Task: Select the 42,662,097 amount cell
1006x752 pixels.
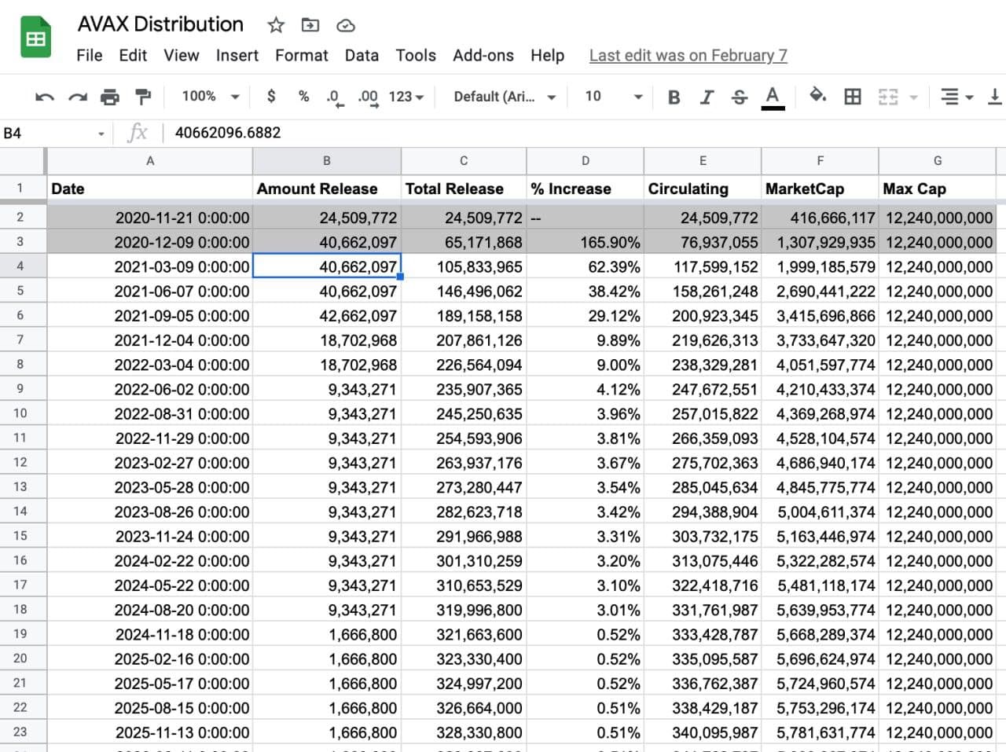Action: click(327, 315)
